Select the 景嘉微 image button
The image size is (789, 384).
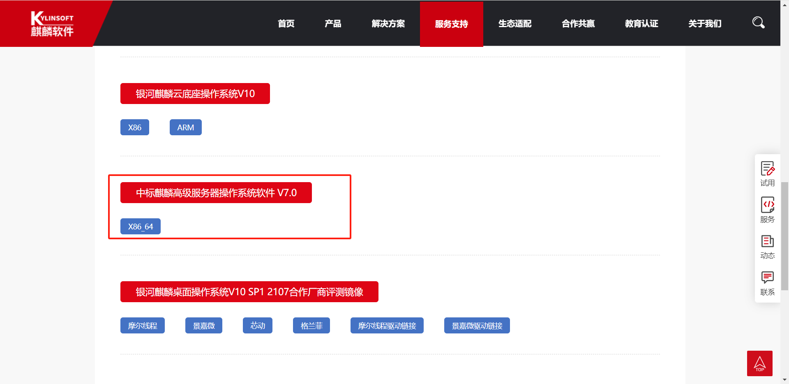[x=204, y=326]
